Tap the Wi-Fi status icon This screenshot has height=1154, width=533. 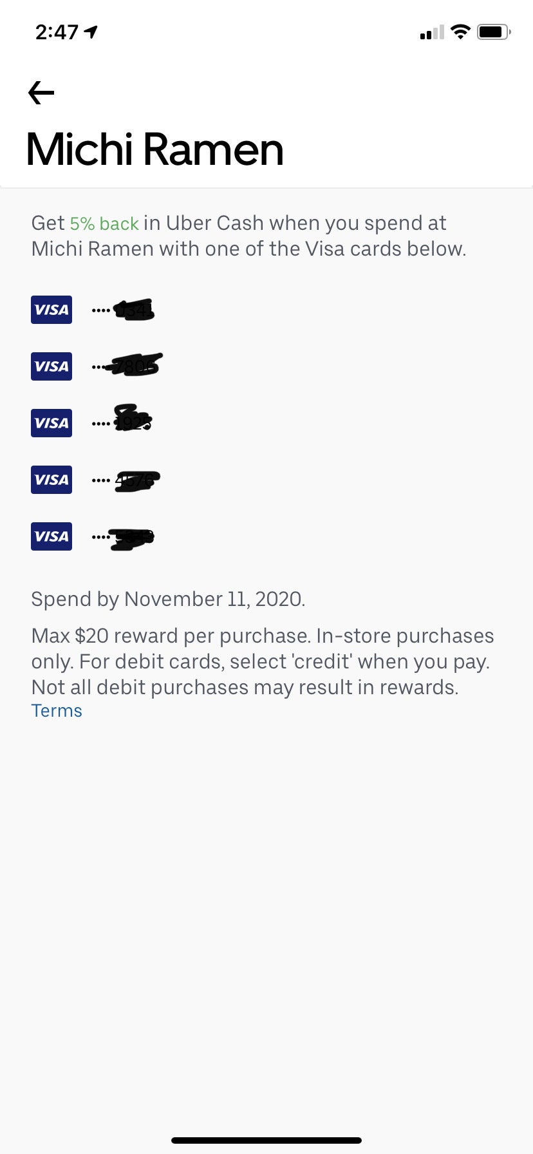click(460, 32)
